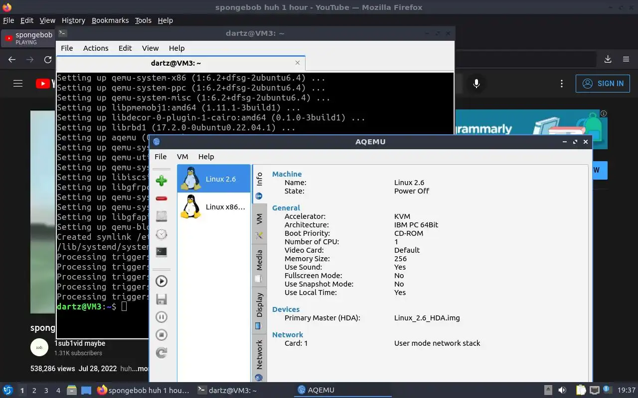
Task: Expand hidden tray icons arrow
Action: (x=548, y=390)
